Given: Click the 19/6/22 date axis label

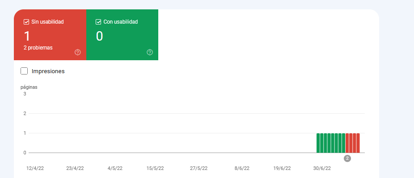Looking at the screenshot, I should [x=282, y=169].
